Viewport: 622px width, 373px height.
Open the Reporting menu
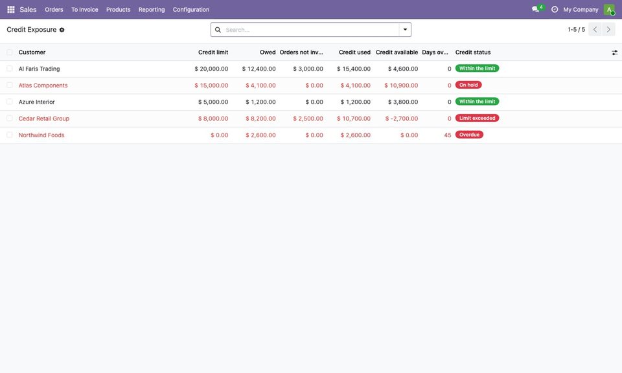pos(152,10)
